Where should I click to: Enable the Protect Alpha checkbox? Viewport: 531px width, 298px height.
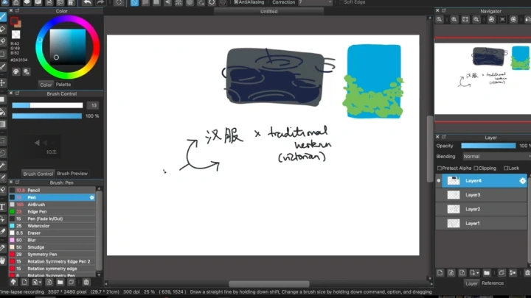coord(440,168)
